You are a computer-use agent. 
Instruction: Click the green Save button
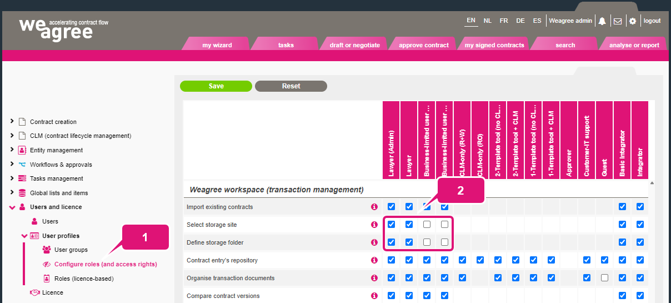[x=216, y=86]
